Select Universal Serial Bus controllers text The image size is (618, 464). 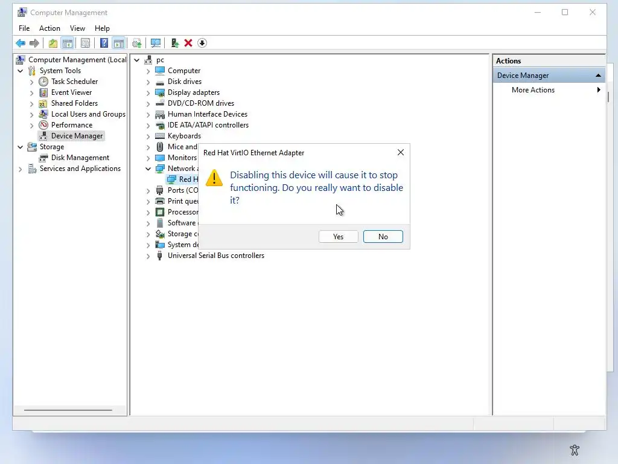click(216, 256)
